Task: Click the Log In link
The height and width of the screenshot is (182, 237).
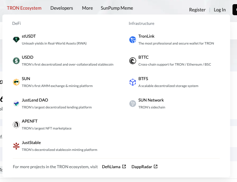Action: click(220, 10)
